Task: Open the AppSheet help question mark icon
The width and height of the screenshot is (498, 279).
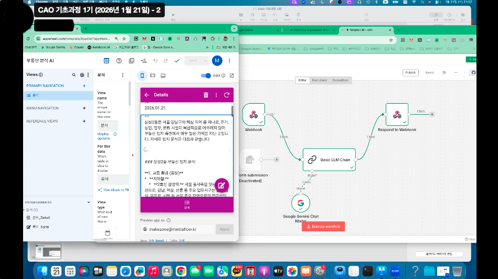Action: pos(119,61)
